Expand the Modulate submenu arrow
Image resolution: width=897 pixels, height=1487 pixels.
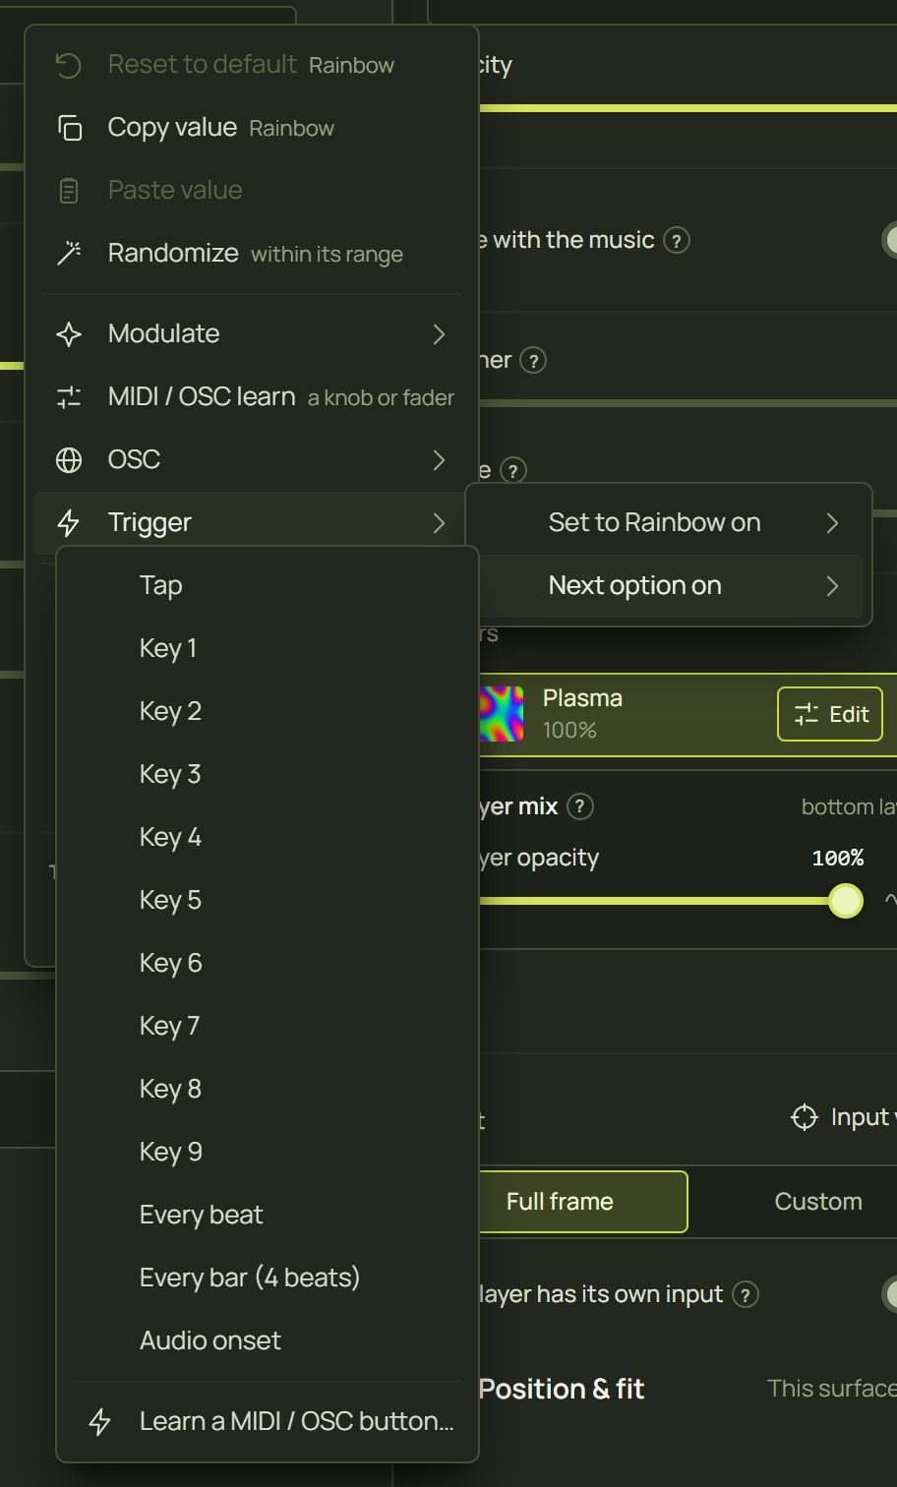(440, 334)
